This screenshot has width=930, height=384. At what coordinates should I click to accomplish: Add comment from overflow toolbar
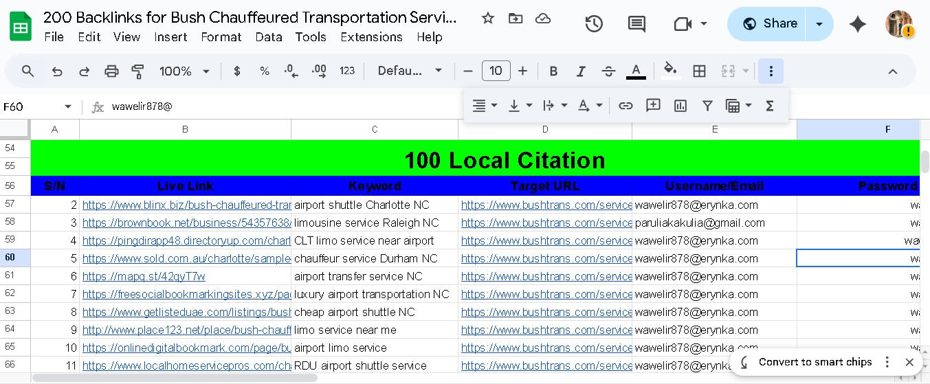[653, 105]
